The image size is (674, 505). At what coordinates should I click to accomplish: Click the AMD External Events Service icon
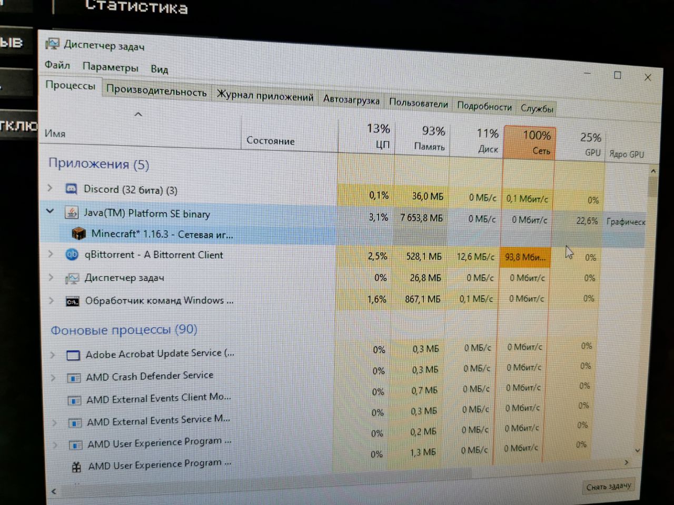pyautogui.click(x=75, y=423)
